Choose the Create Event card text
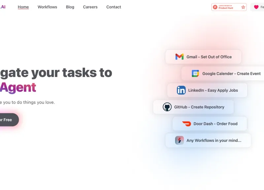The image size is (264, 190). click(248, 74)
